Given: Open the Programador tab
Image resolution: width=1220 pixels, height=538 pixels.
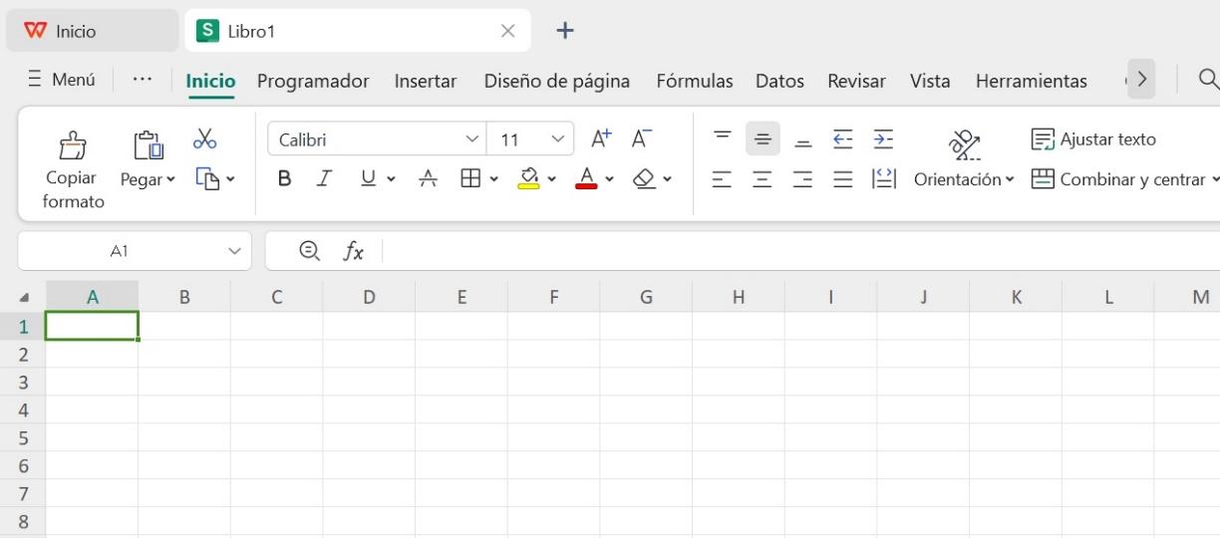Looking at the screenshot, I should [x=313, y=81].
